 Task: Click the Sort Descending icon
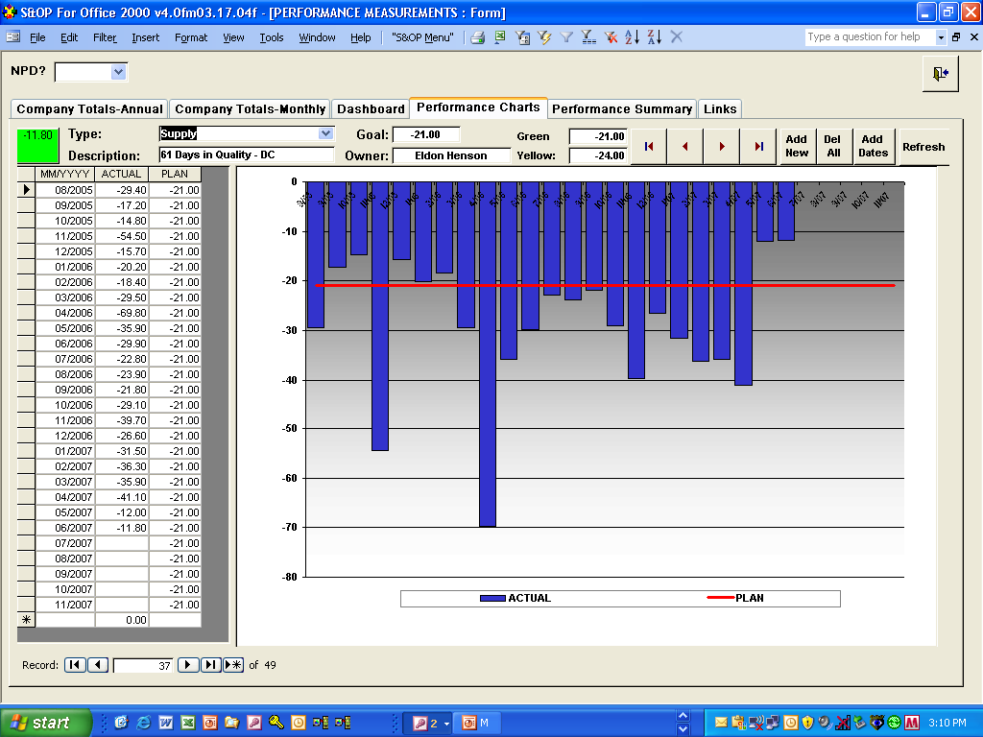pyautogui.click(x=656, y=37)
